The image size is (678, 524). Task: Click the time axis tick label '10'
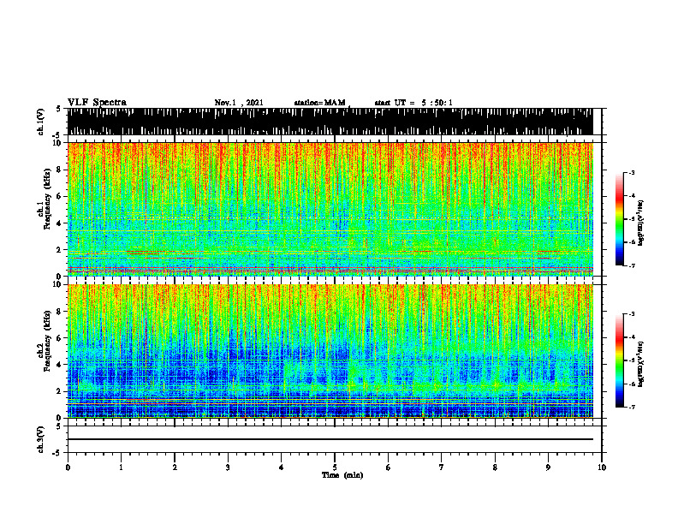click(602, 467)
